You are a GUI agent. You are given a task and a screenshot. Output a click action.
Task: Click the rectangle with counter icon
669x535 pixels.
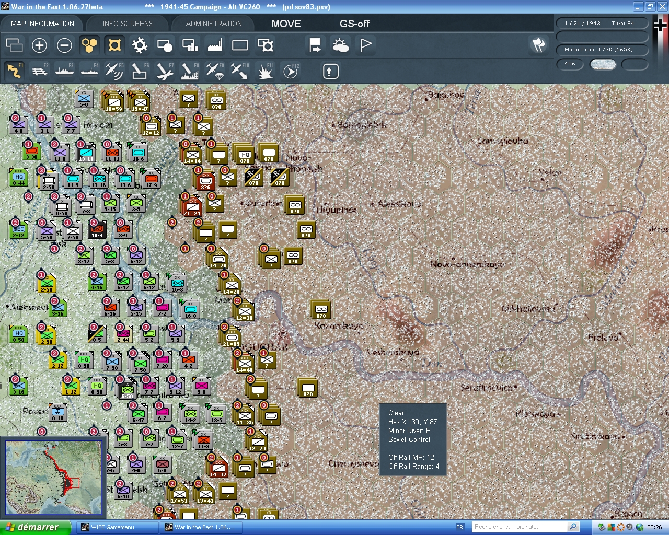tap(265, 45)
